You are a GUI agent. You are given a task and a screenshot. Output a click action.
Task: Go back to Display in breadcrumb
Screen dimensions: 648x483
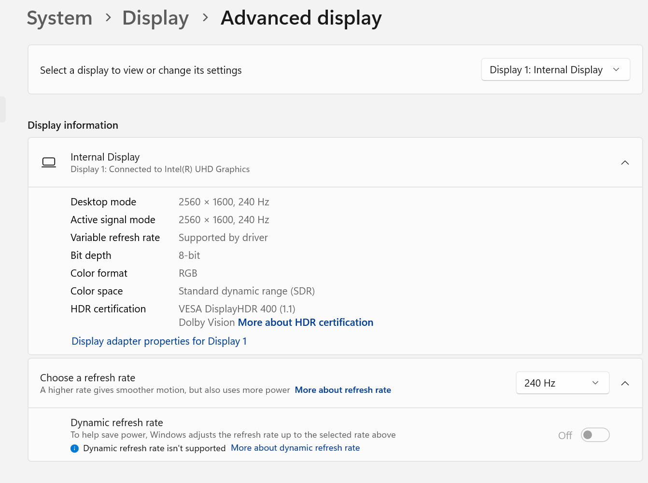point(155,18)
